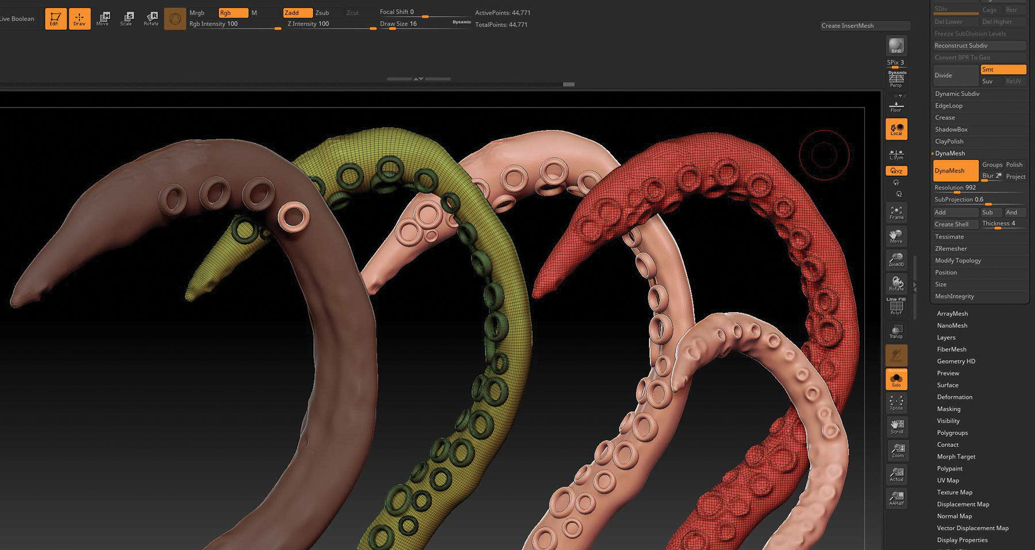Click the Divide button
1035x550 pixels.
point(956,75)
